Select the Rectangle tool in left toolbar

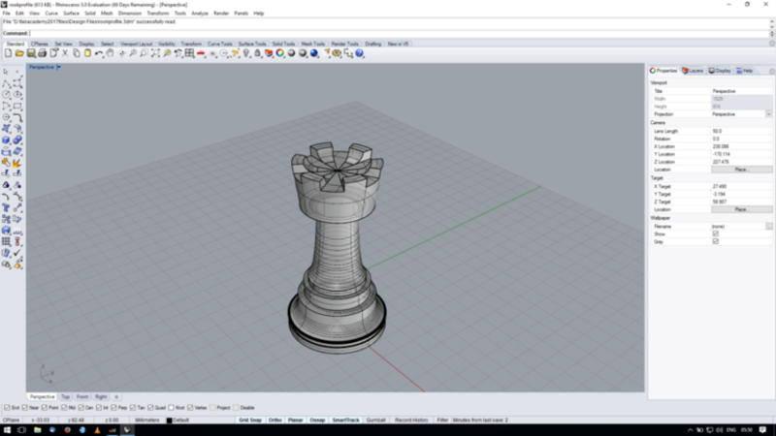tap(17, 107)
